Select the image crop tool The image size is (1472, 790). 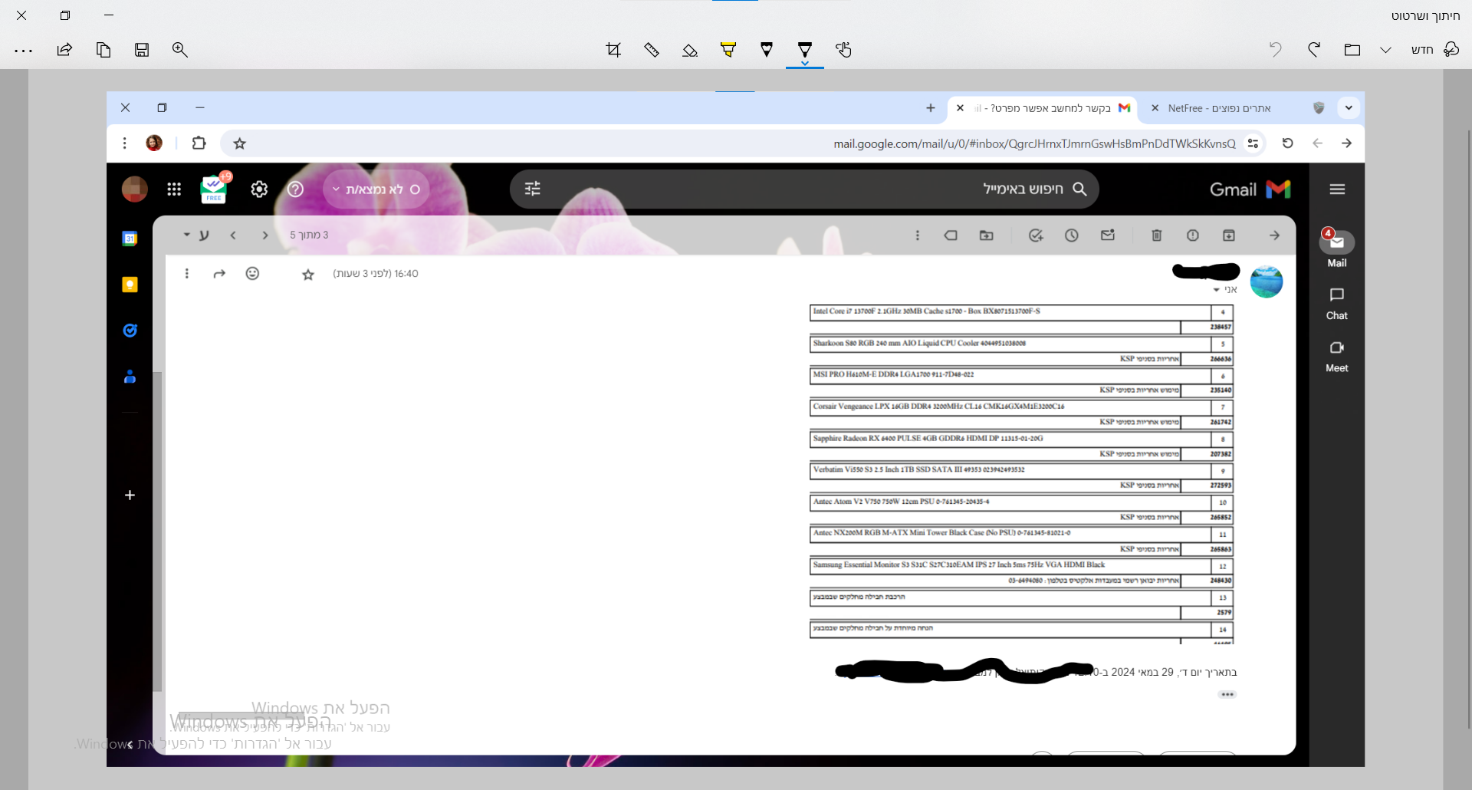(613, 50)
